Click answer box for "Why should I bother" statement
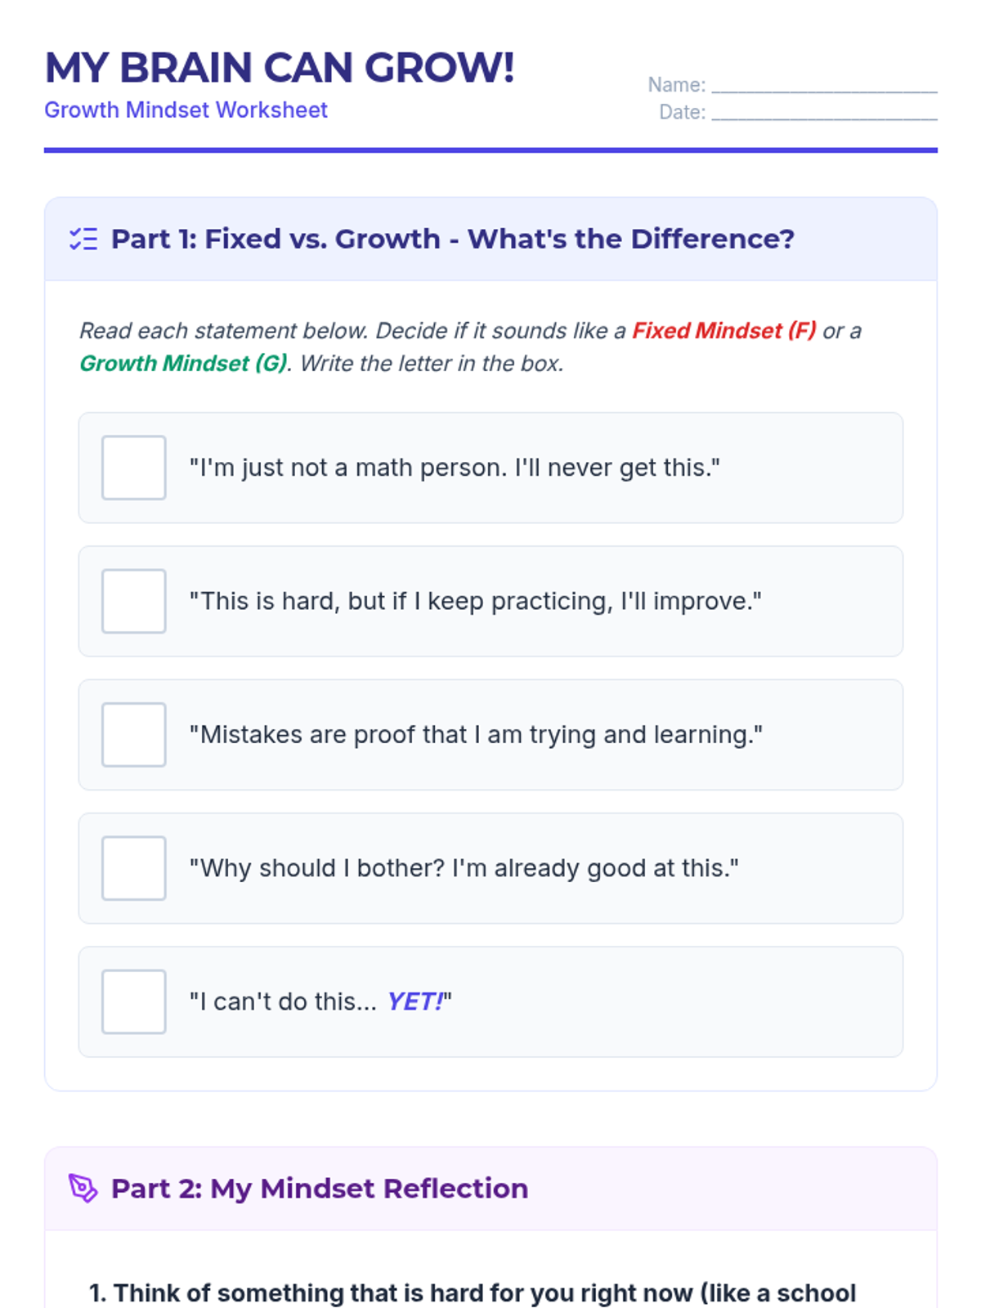Screen dimensions: 981x1308 click(134, 868)
